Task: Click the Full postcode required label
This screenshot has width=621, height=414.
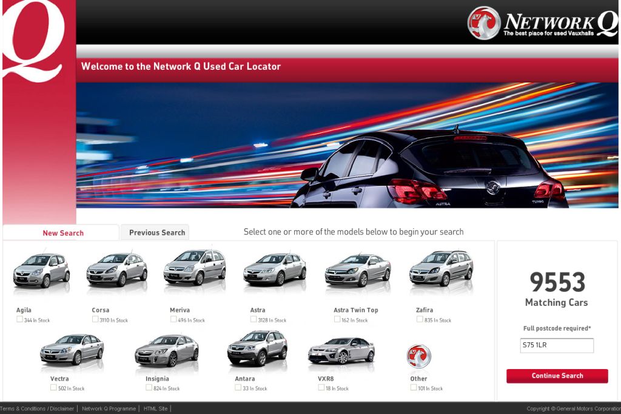Action: 557,328
